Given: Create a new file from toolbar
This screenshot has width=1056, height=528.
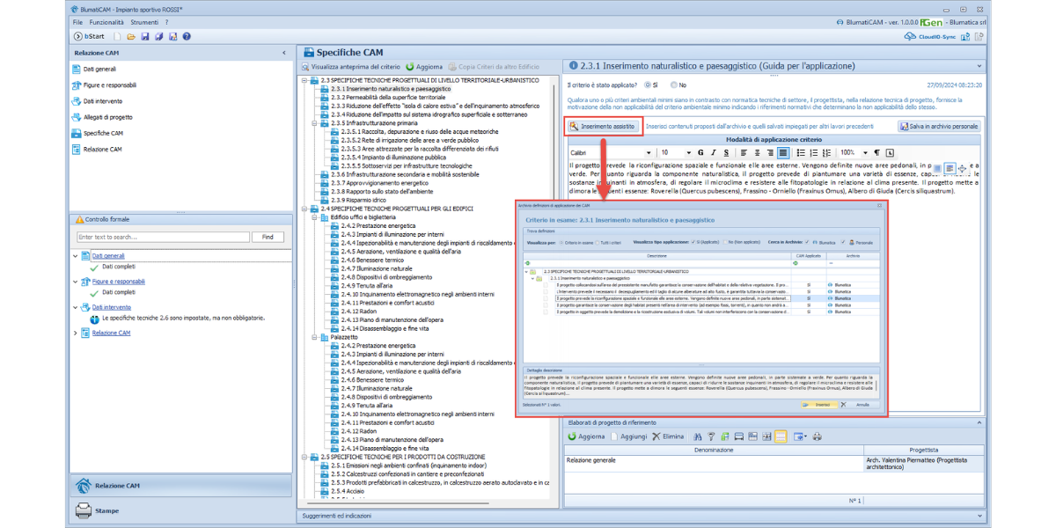Looking at the screenshot, I should pos(116,36).
